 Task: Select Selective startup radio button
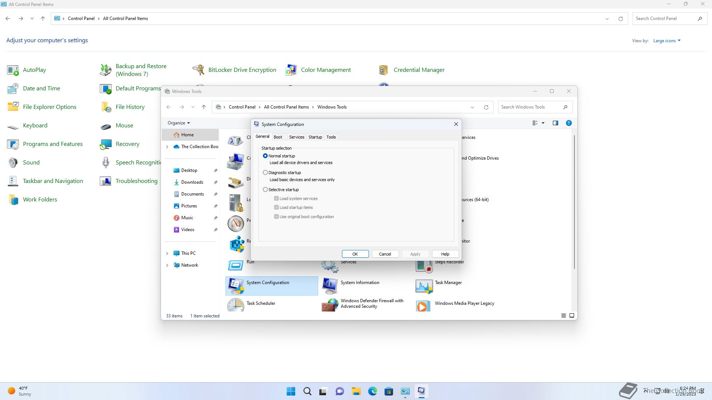click(265, 190)
